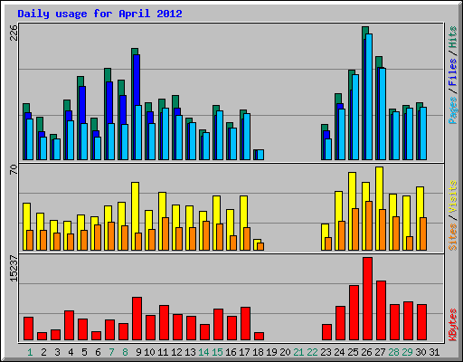Select green weekend day label 21
This screenshot has height=362, width=463.
[298, 352]
